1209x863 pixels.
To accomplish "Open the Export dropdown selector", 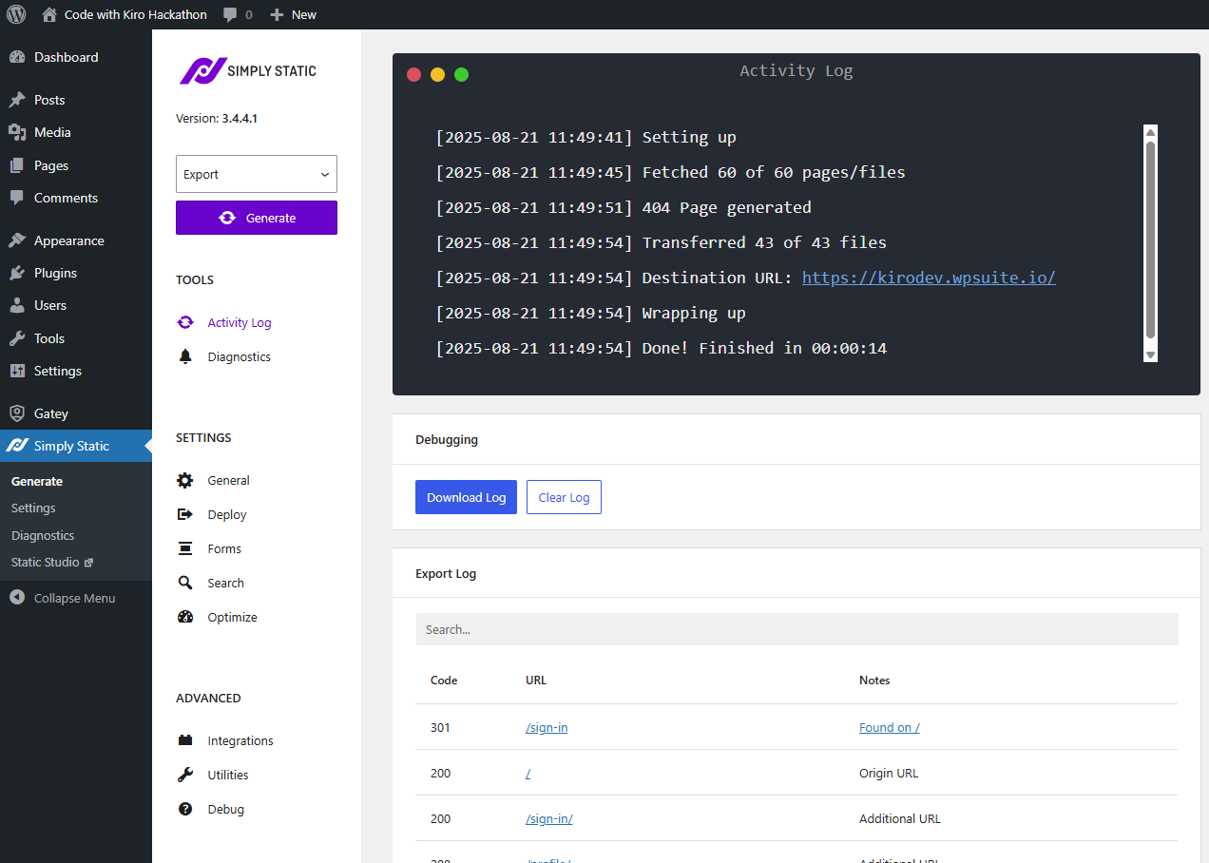I will 257,174.
